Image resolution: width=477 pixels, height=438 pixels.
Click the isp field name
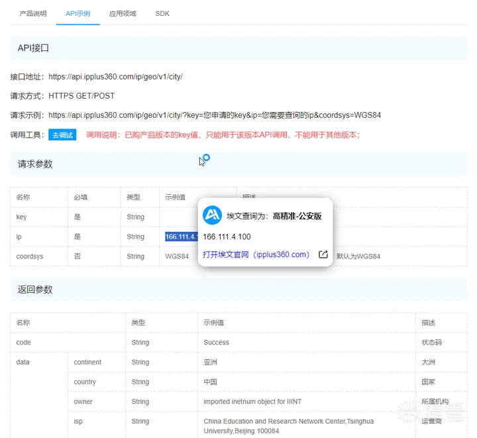[x=78, y=421]
